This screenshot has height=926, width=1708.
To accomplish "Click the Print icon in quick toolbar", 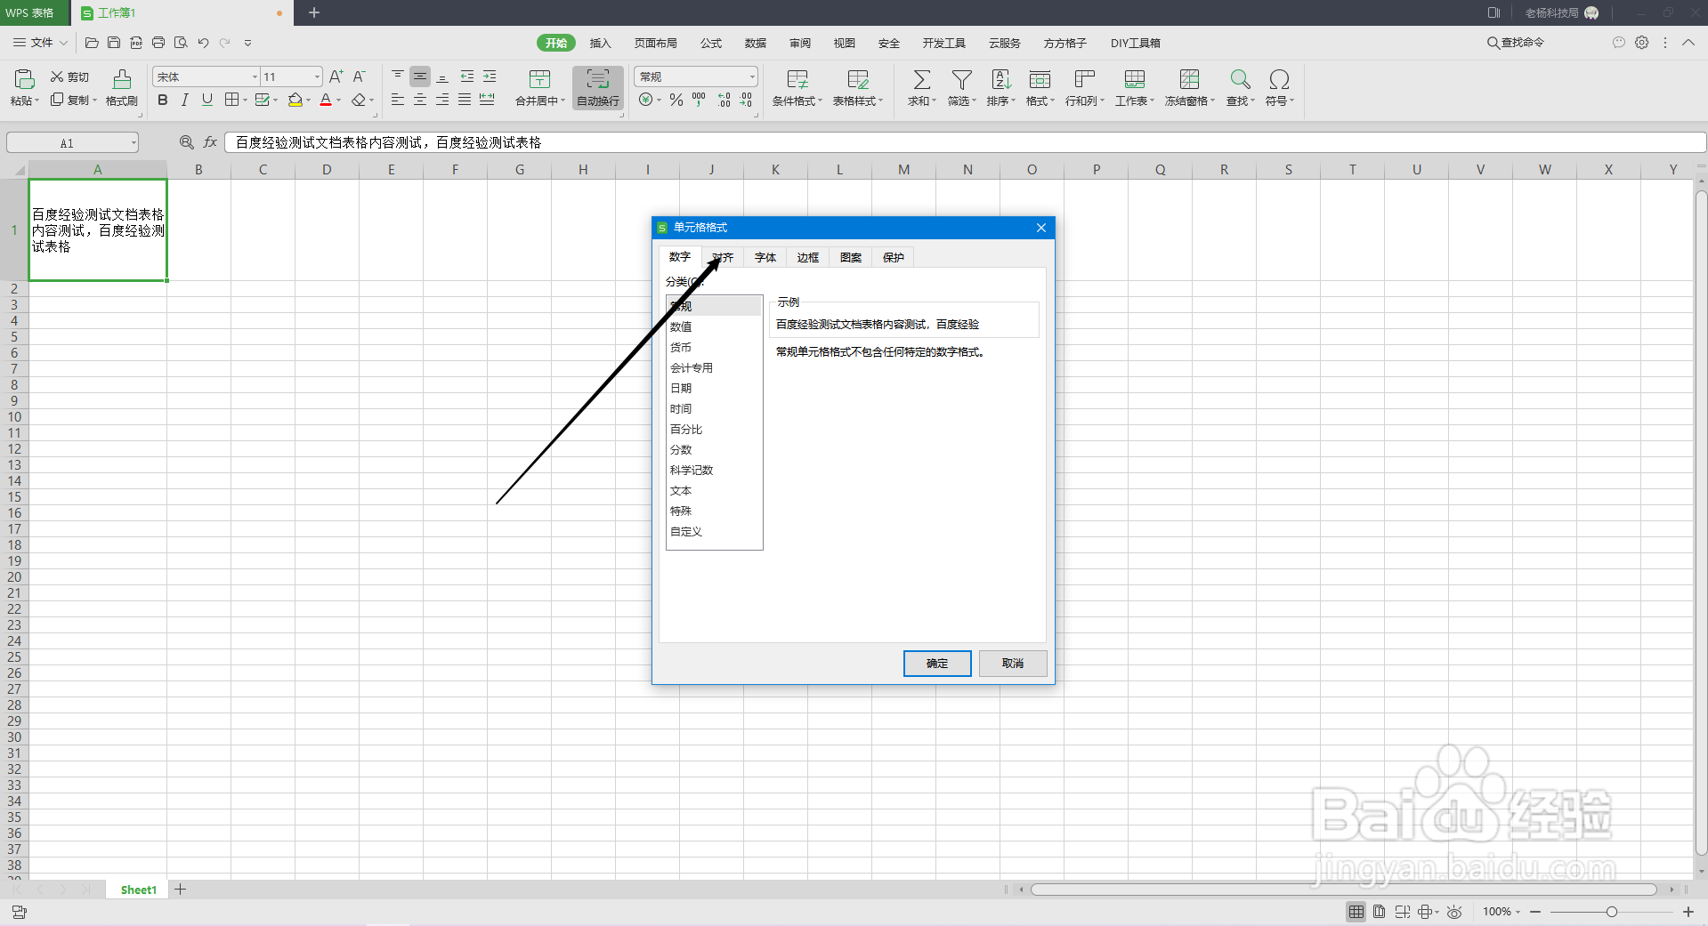I will pyautogui.click(x=158, y=42).
